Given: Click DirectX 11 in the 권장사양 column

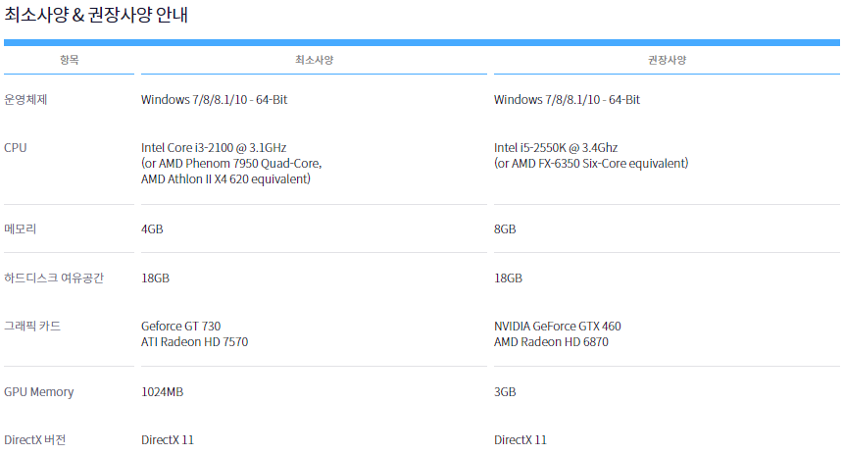Looking at the screenshot, I should click(520, 440).
